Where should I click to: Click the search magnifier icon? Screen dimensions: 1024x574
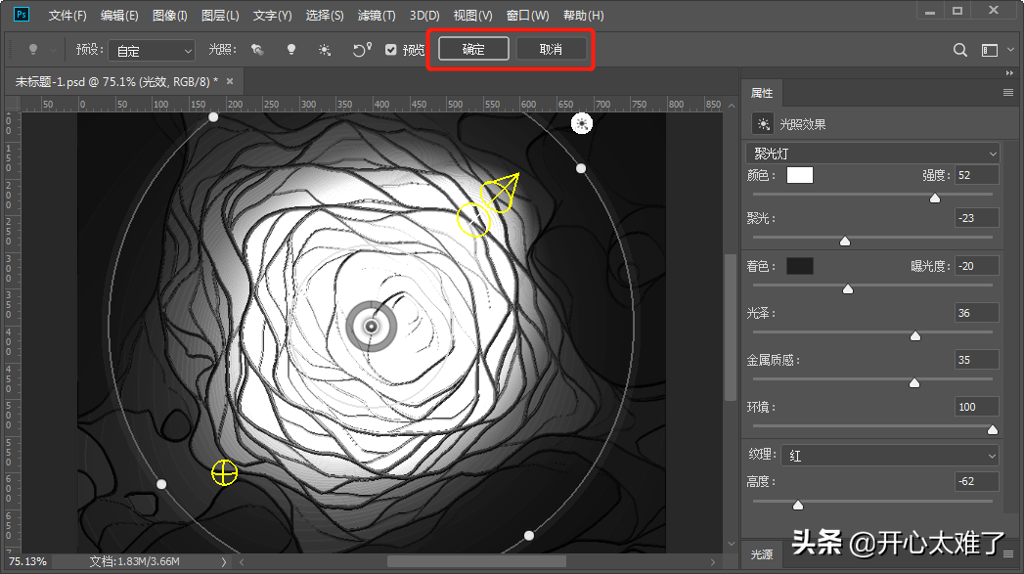pos(960,50)
